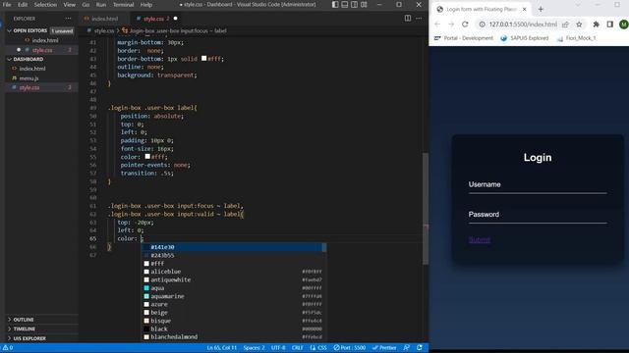Pick aliceblue from the autocomplete list
629x353 pixels.
[x=233, y=272]
